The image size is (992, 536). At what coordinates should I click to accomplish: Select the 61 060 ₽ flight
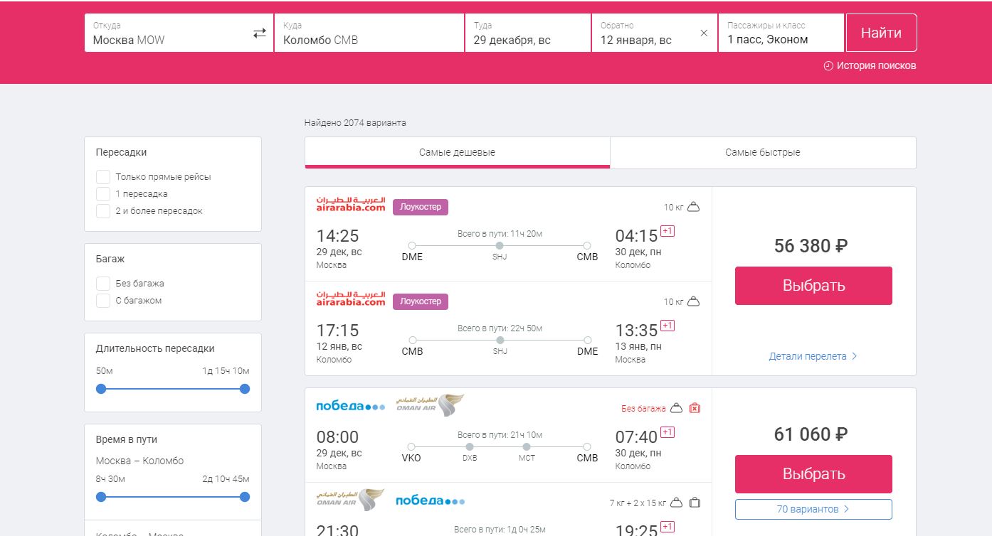click(x=813, y=474)
